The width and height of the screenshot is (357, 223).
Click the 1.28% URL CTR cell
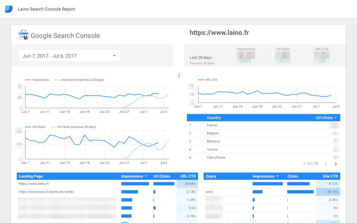coord(187,200)
